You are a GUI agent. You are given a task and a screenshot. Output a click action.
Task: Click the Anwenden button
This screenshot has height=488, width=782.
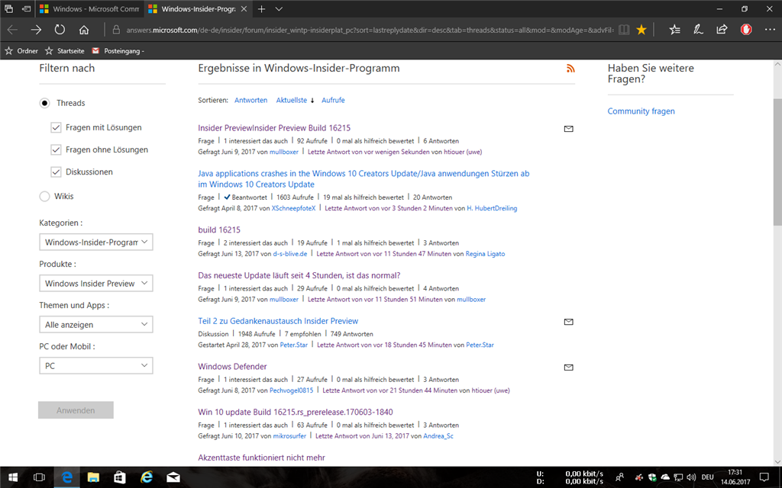pos(76,410)
